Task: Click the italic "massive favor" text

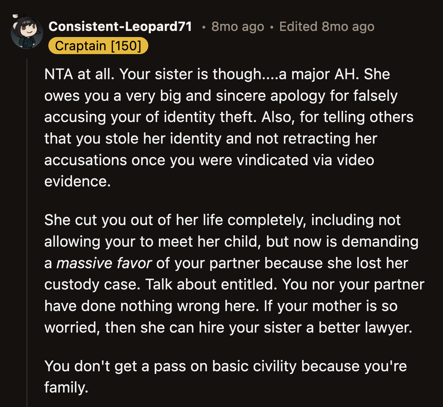Action: click(104, 263)
